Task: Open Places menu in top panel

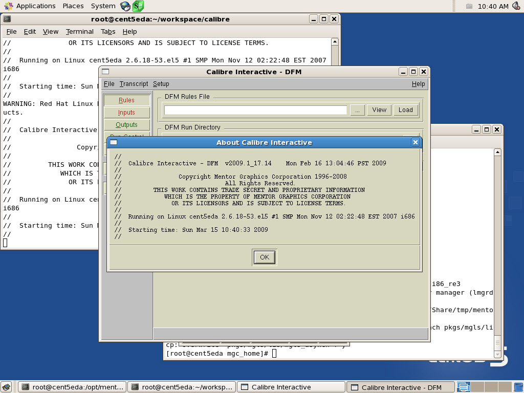Action: click(73, 6)
